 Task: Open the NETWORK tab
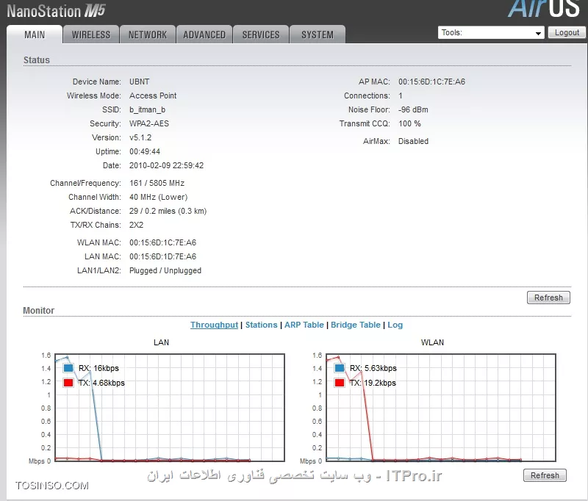(148, 35)
